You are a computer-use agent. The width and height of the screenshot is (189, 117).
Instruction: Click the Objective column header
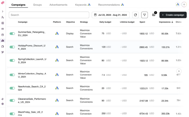(70, 22)
